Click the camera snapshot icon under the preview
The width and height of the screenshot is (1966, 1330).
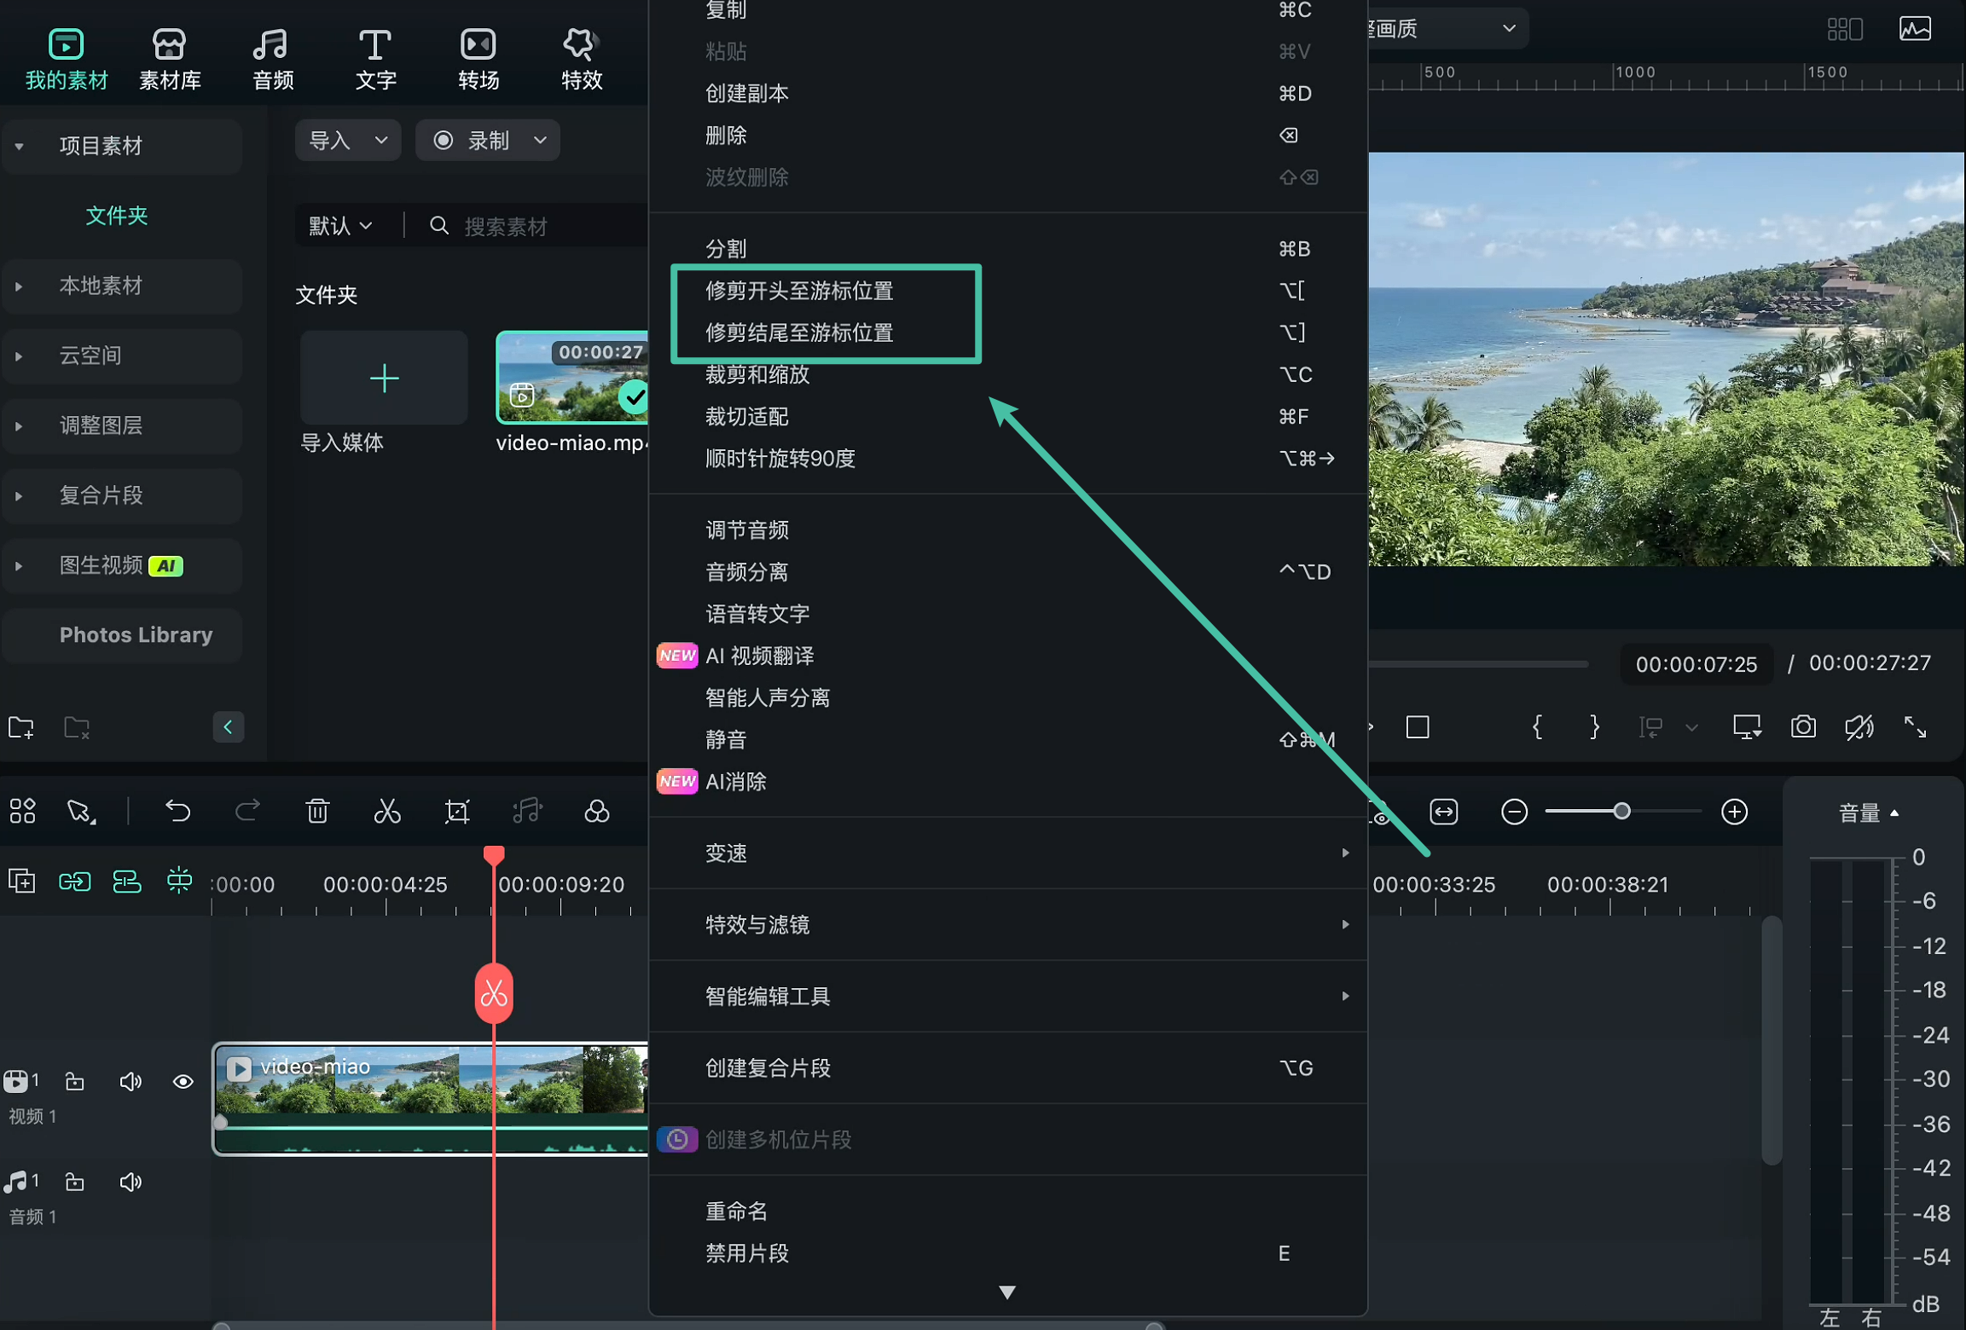point(1803,726)
